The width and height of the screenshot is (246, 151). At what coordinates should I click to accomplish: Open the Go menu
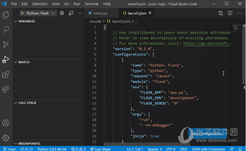coord(66,4)
